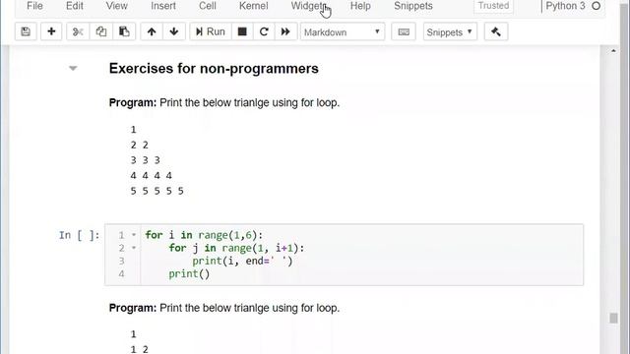This screenshot has width=630, height=354.
Task: Click the Trusted notebook button
Action: [x=493, y=6]
